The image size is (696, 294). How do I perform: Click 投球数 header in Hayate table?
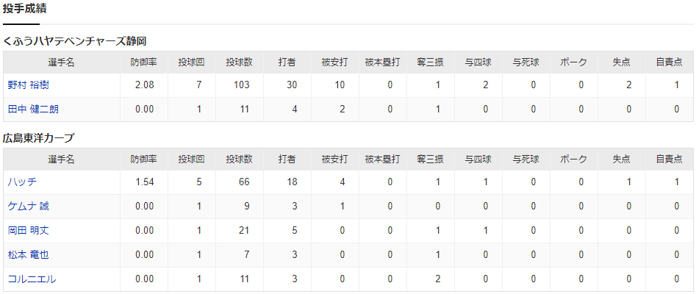pyautogui.click(x=240, y=62)
